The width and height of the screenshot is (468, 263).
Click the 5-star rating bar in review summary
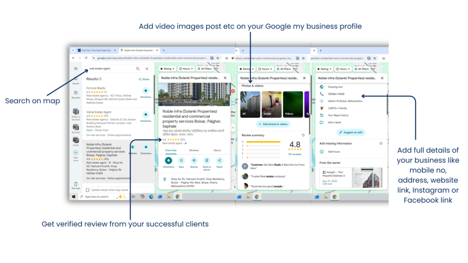coord(263,142)
